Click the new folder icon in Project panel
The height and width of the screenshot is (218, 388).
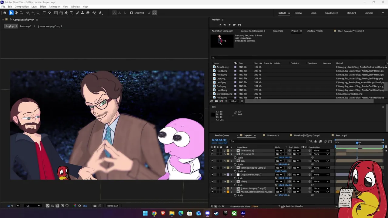[216, 101]
